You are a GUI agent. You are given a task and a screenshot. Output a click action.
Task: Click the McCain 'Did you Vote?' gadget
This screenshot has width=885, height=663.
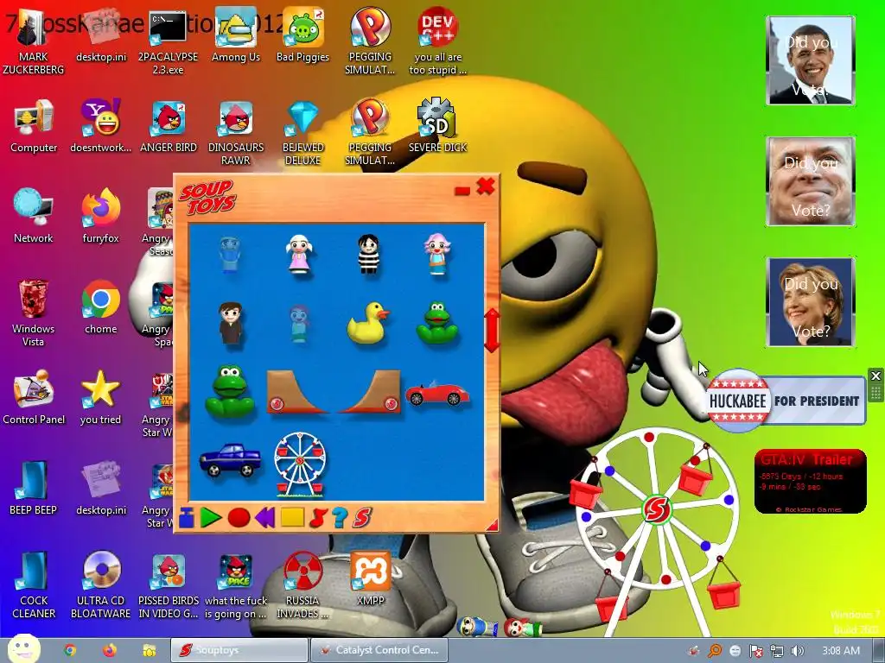click(x=811, y=181)
